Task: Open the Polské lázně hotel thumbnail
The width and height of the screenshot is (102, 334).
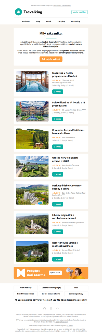Action: point(32,111)
